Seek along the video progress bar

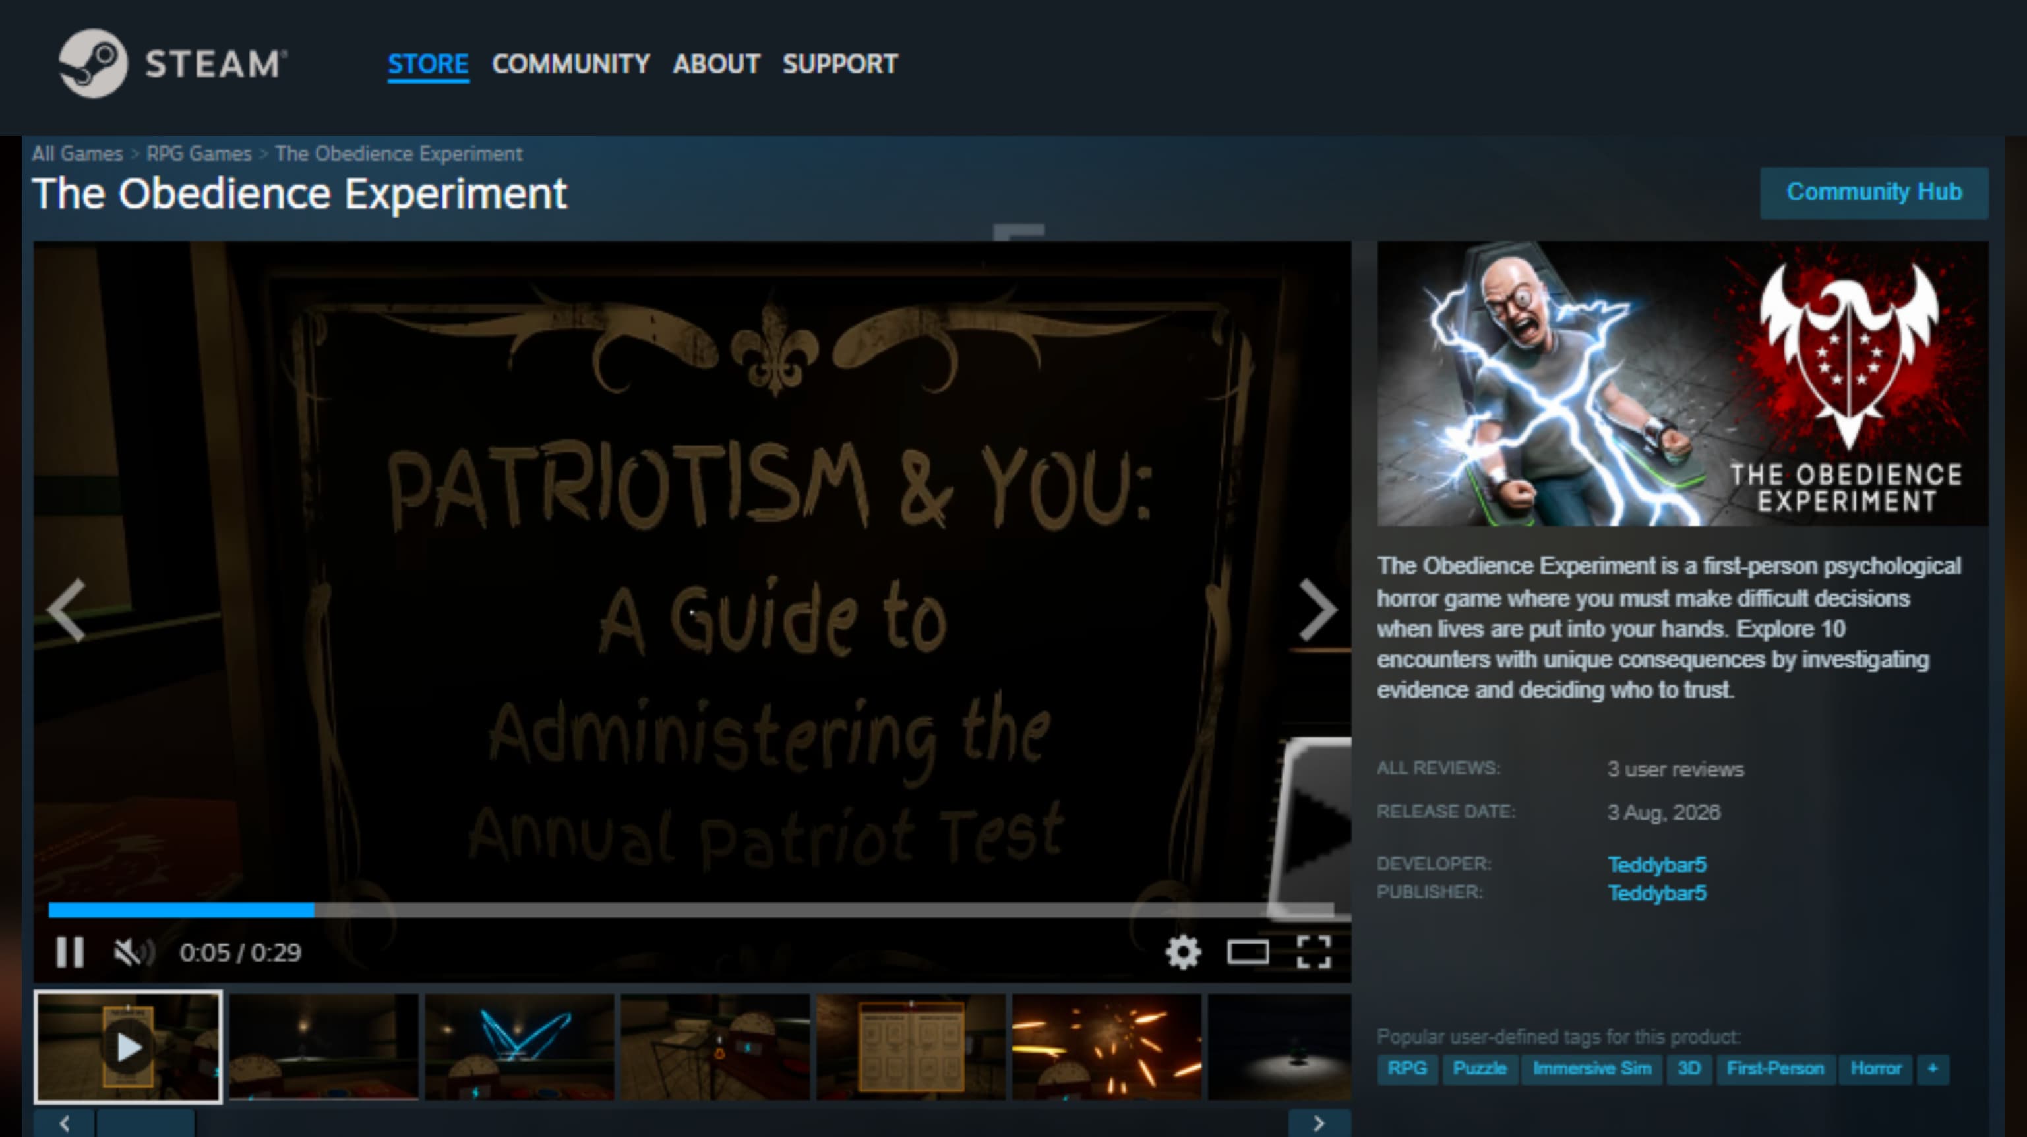691,909
